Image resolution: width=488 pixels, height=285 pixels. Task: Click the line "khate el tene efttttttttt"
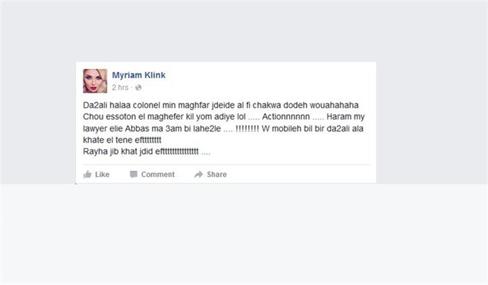122,140
